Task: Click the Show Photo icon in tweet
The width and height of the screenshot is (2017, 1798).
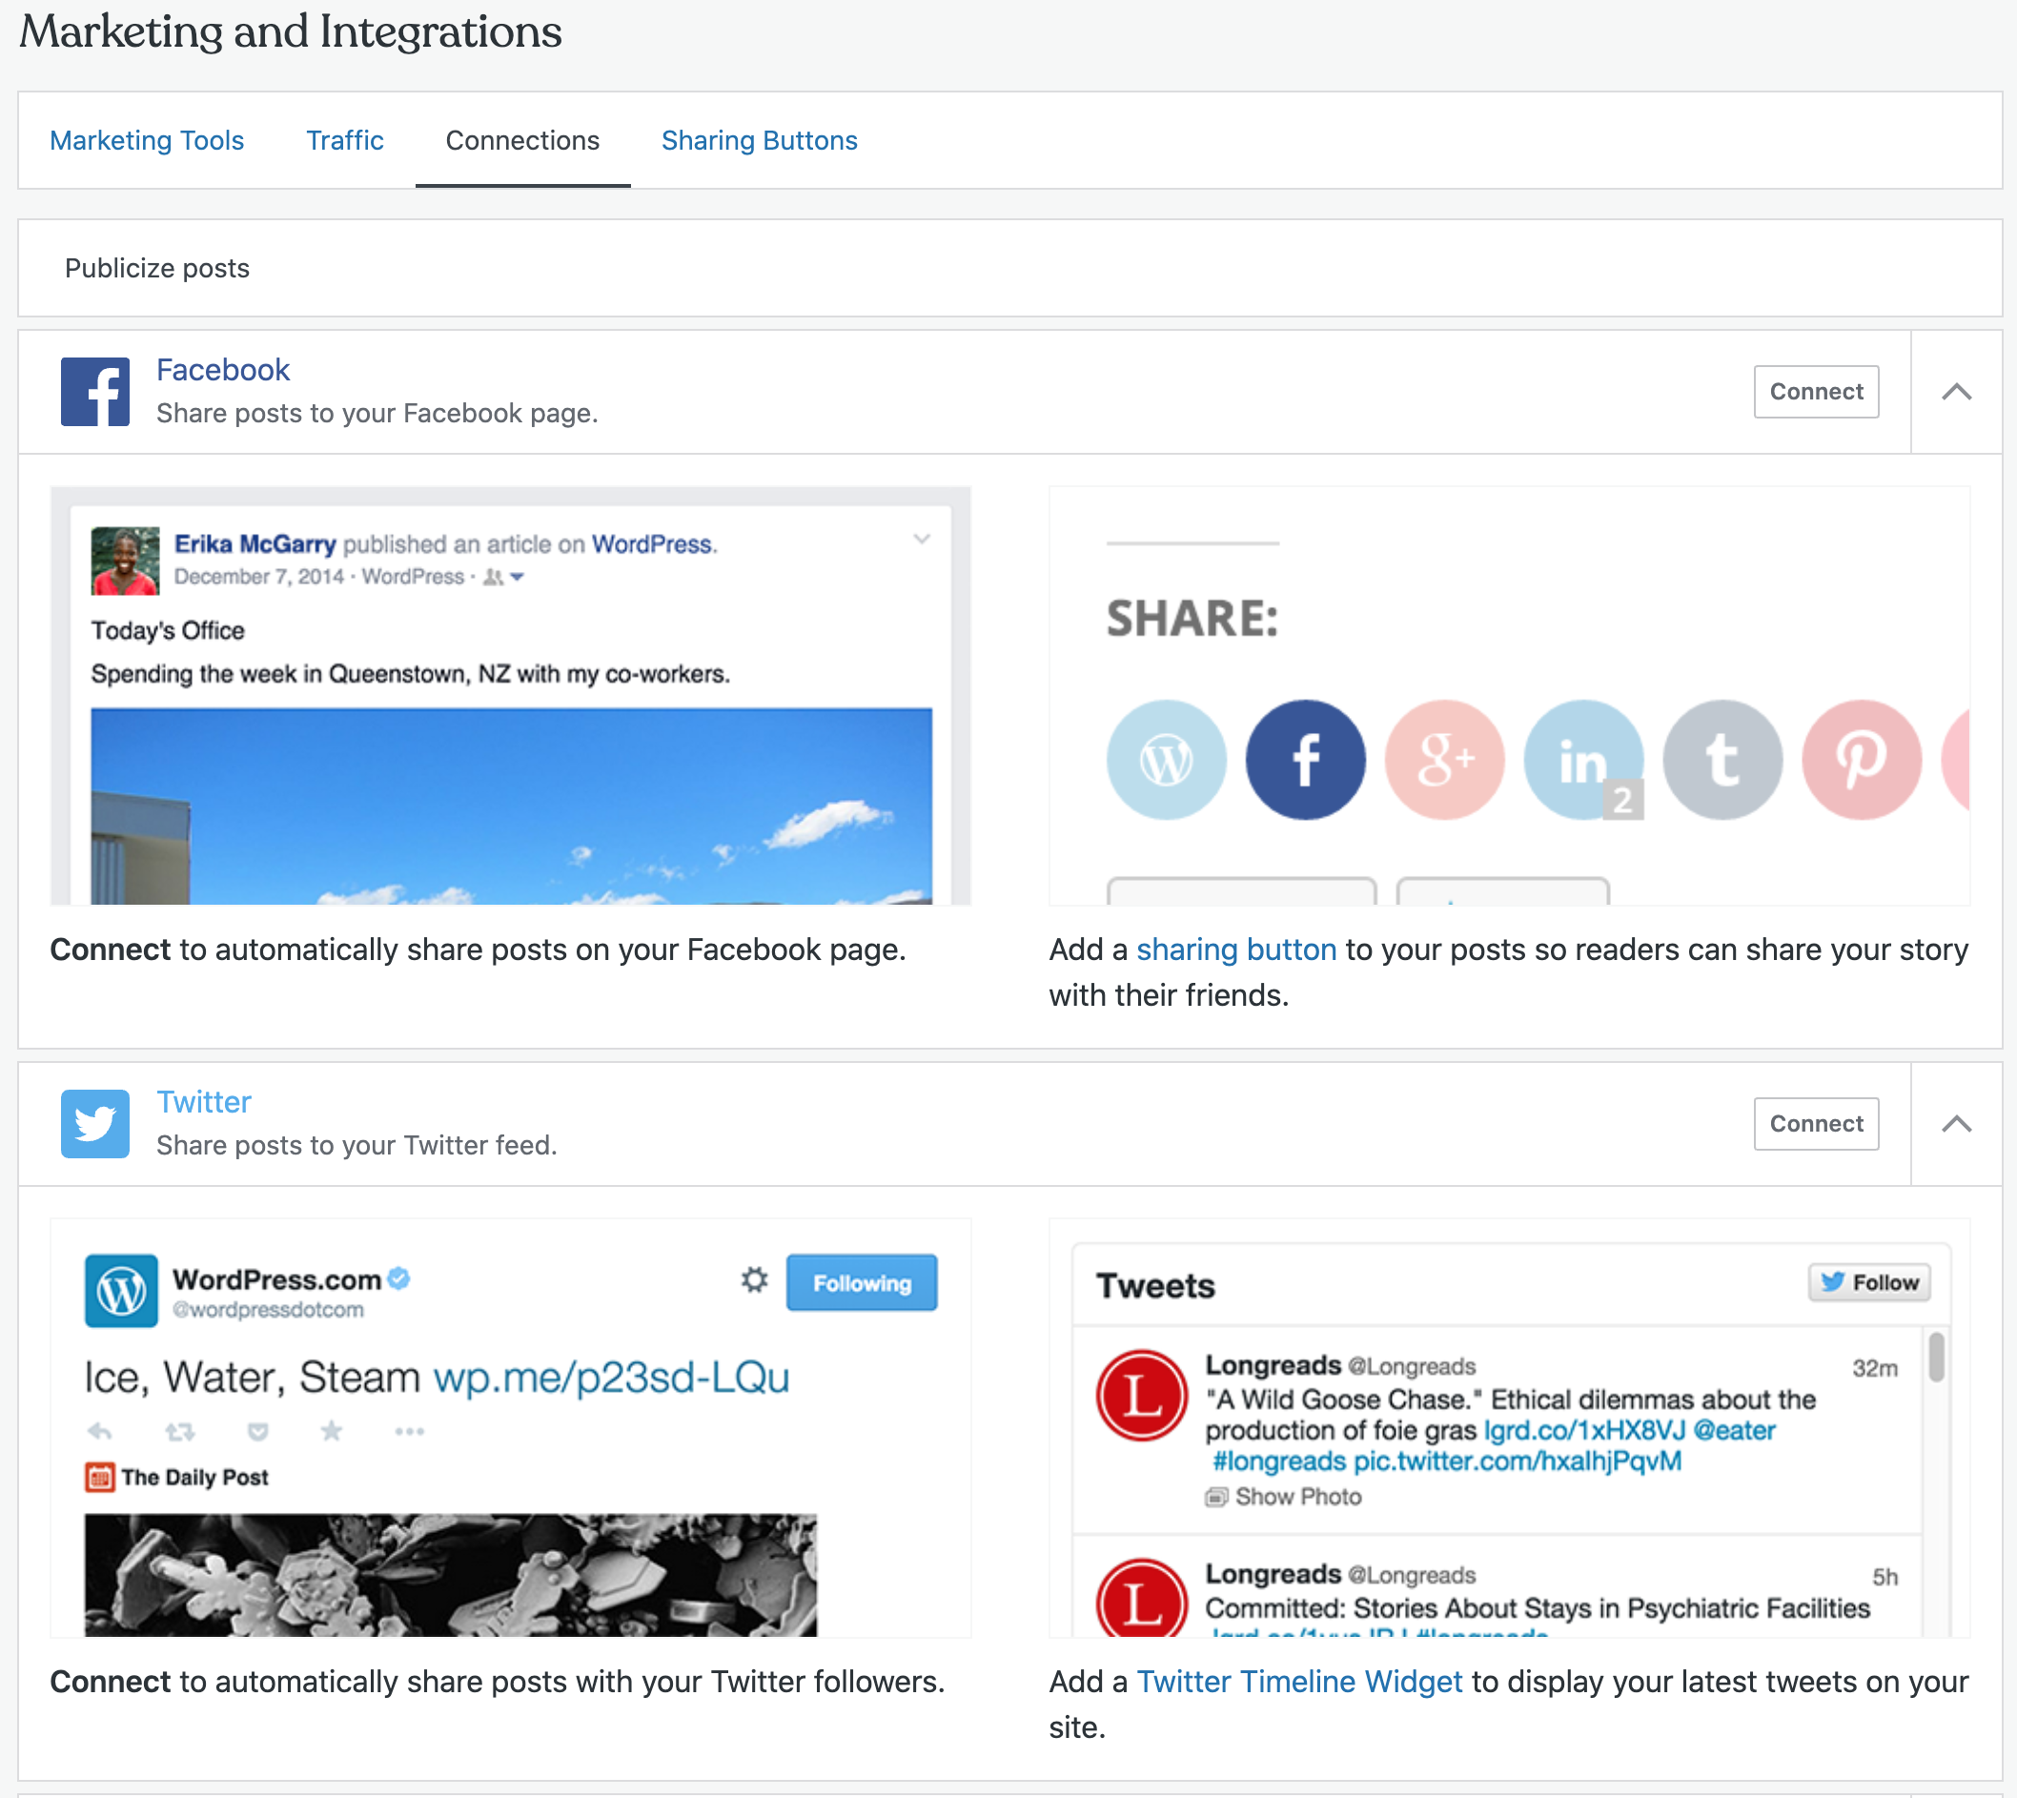Action: click(1217, 1498)
